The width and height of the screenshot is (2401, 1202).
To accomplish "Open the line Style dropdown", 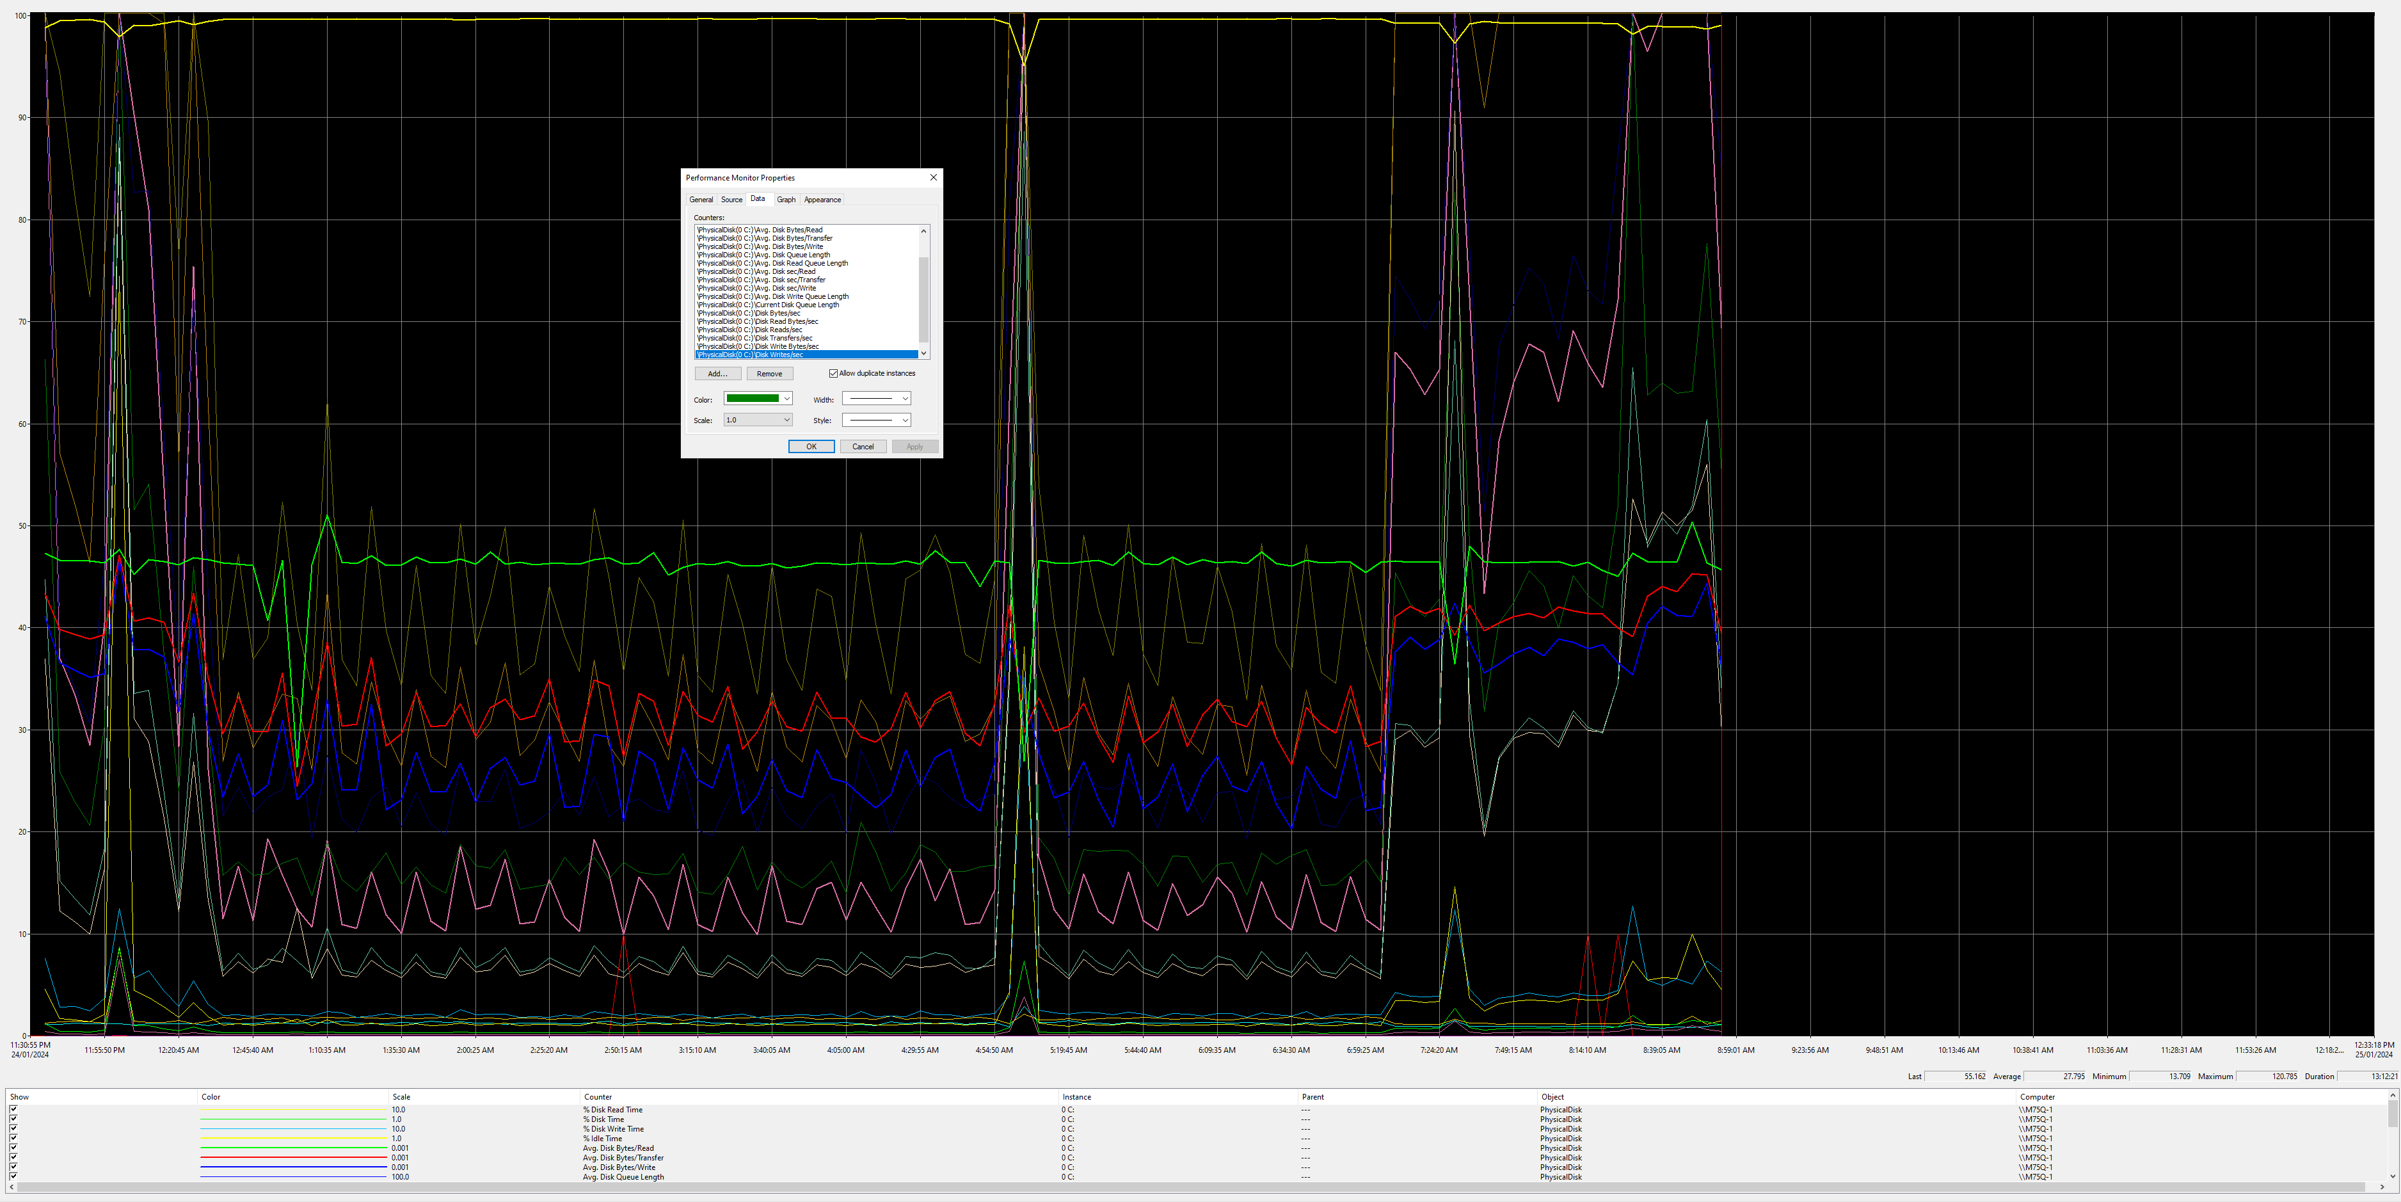I will [876, 421].
